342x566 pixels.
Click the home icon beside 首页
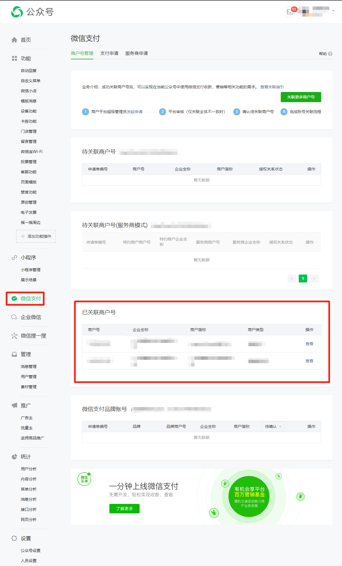click(14, 40)
